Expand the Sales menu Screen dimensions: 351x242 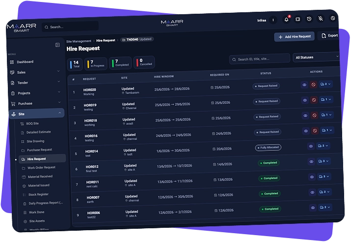pos(36,72)
